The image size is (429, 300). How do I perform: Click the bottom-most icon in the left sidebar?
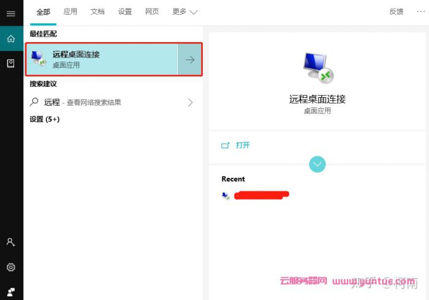coord(10,291)
